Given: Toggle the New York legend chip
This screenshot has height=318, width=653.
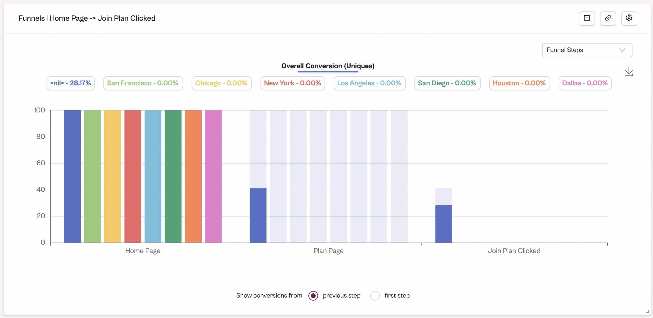Looking at the screenshot, I should (292, 83).
